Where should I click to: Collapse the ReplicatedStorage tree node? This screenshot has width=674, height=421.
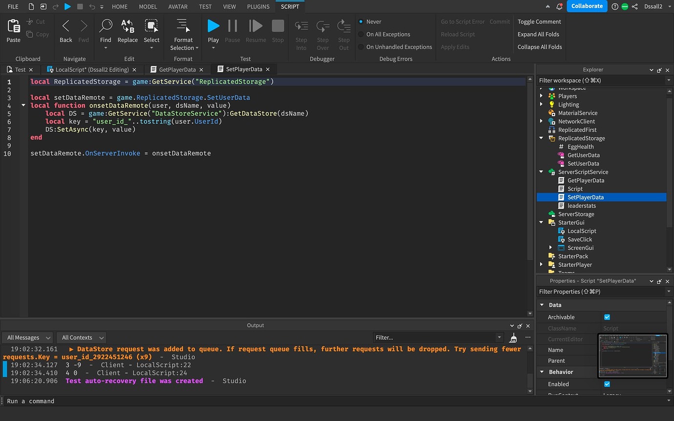541,138
